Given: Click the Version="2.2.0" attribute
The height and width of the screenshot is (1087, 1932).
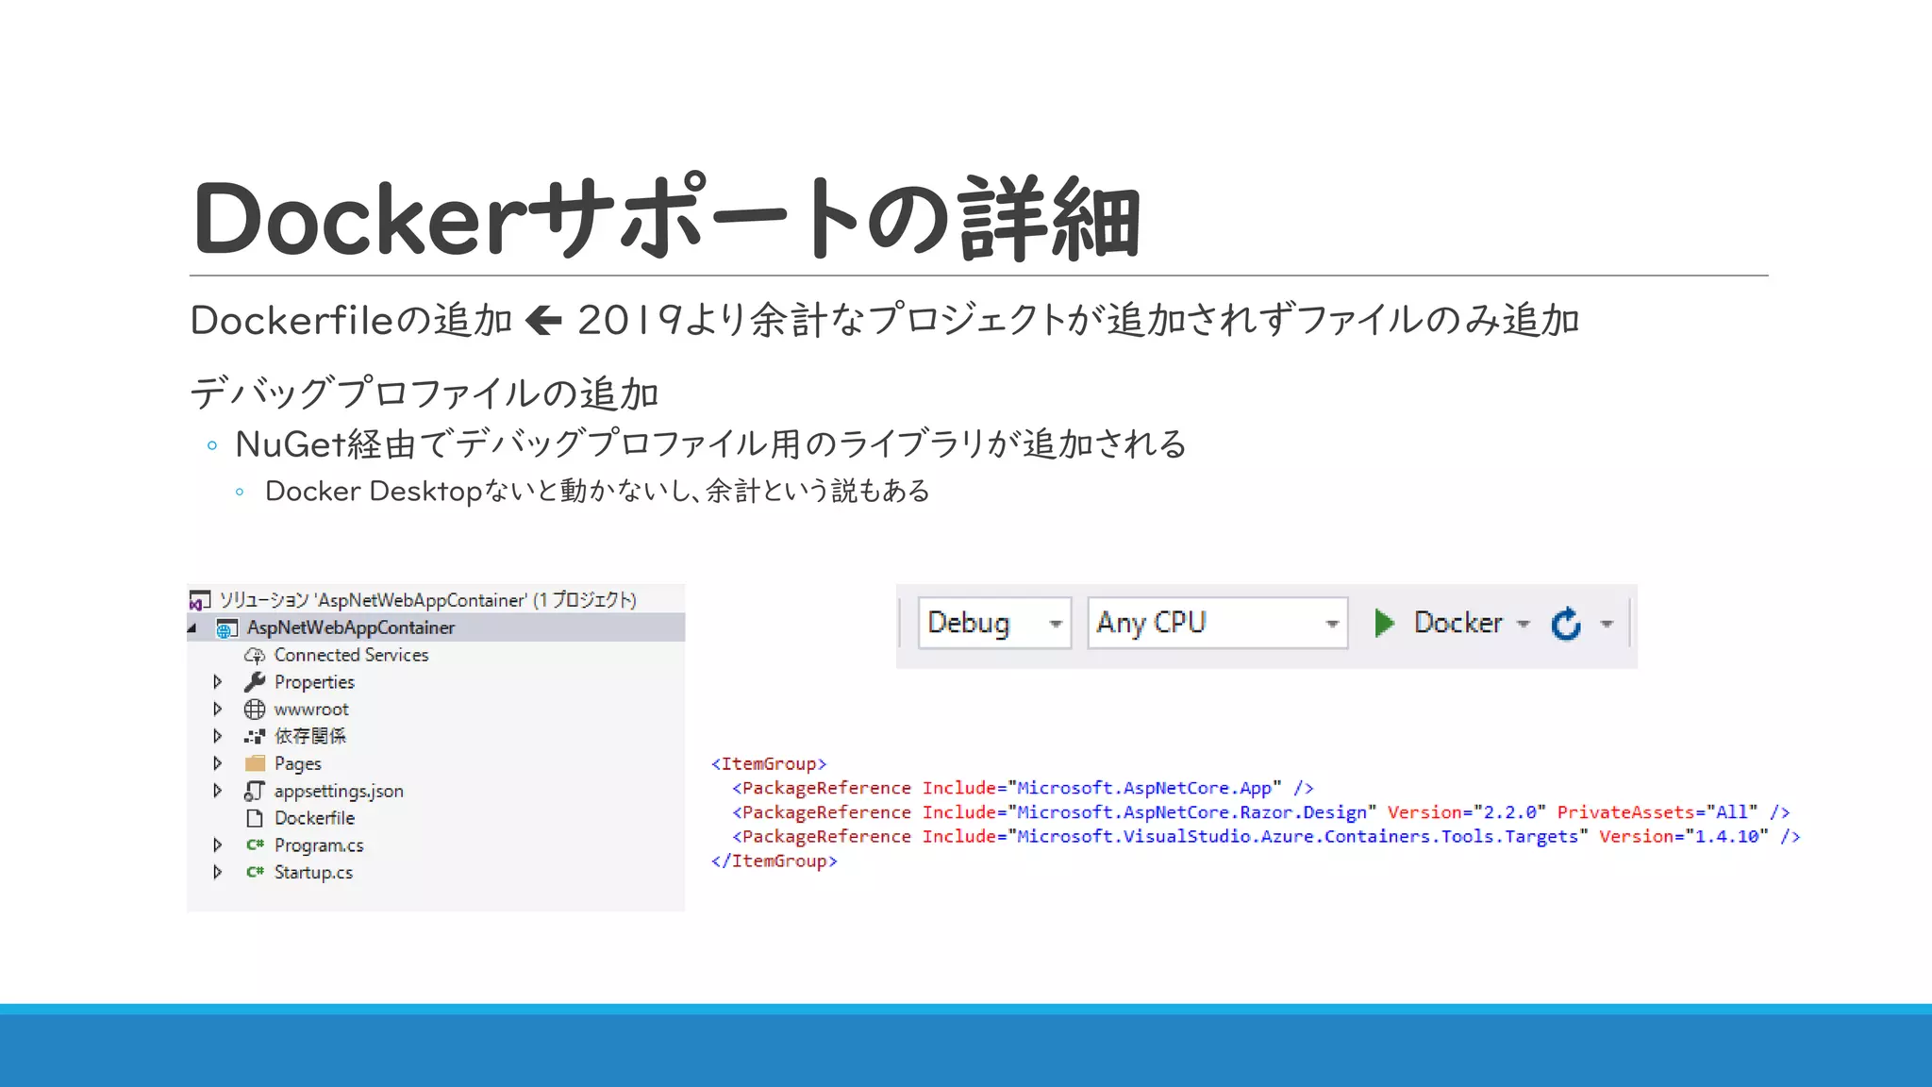Looking at the screenshot, I should pyautogui.click(x=1467, y=812).
